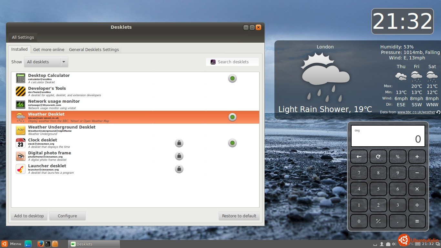The width and height of the screenshot is (441, 248).
Task: Toggle the Weather Desklet green status indicator
Action: point(232,117)
